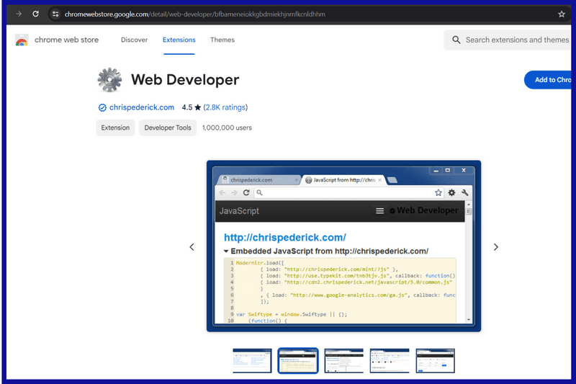Screen dimensions: 576x384
Task: Bookmark this page with star icon
Action: point(562,14)
